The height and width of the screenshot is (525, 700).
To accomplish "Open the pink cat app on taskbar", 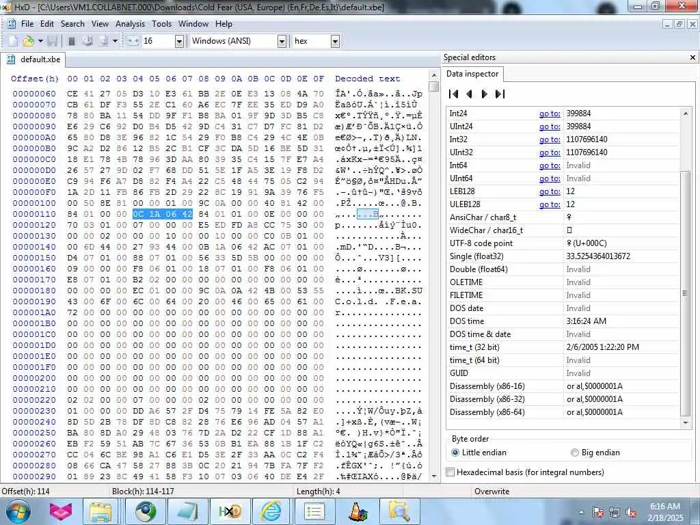I will [61, 511].
